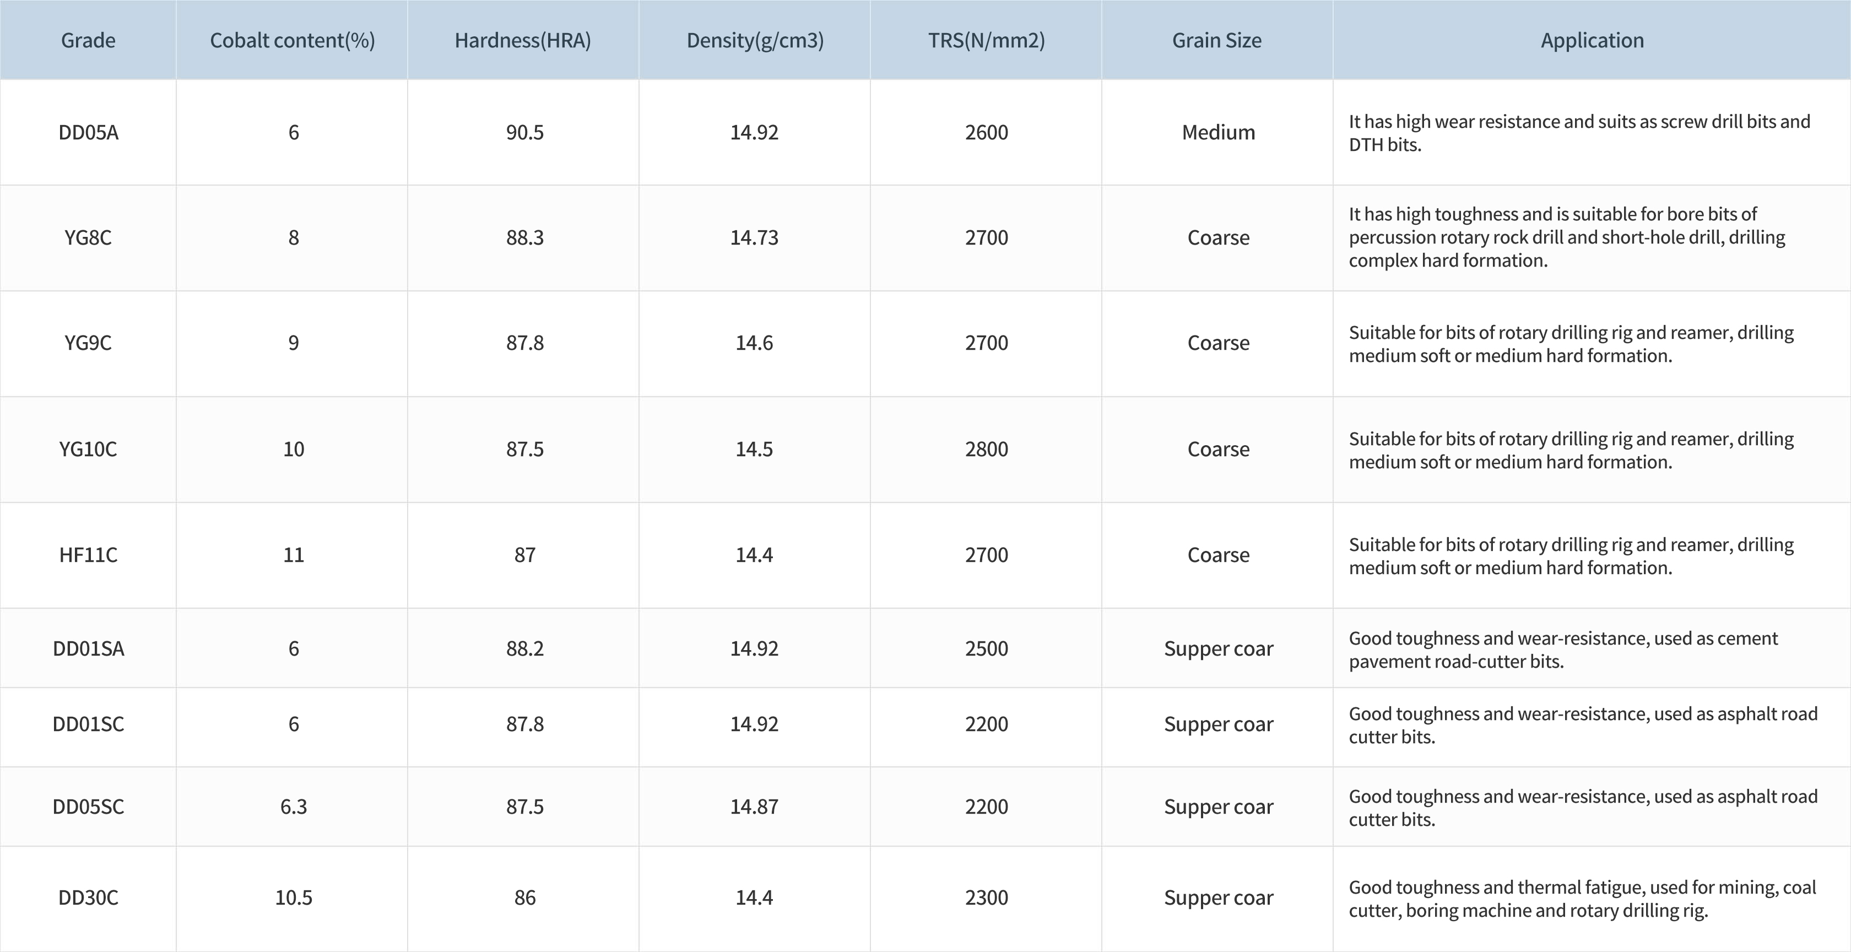This screenshot has height=952, width=1851.
Task: Click the YG9C grade cell
Action: click(88, 343)
